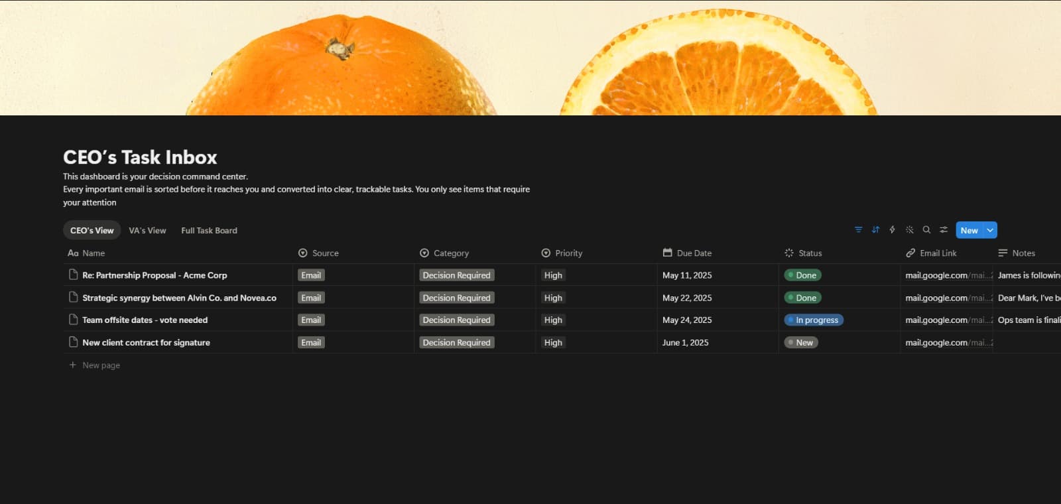
Task: Switch to CEO's View tab
Action: tap(92, 230)
